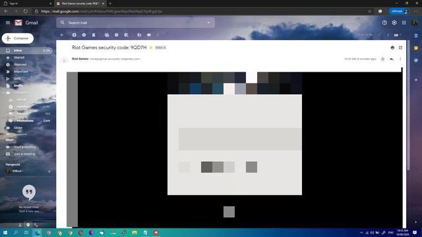The width and height of the screenshot is (422, 237).
Task: Mark the email as unread
Action: click(107, 35)
